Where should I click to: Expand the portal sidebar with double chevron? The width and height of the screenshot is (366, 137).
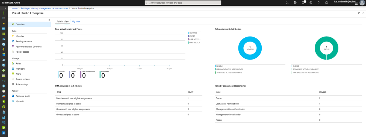(x=5, y=8)
